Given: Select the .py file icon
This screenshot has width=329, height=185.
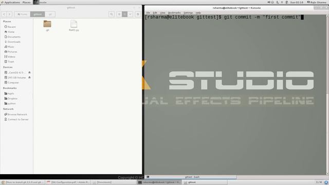Looking at the screenshot, I should click(74, 24).
